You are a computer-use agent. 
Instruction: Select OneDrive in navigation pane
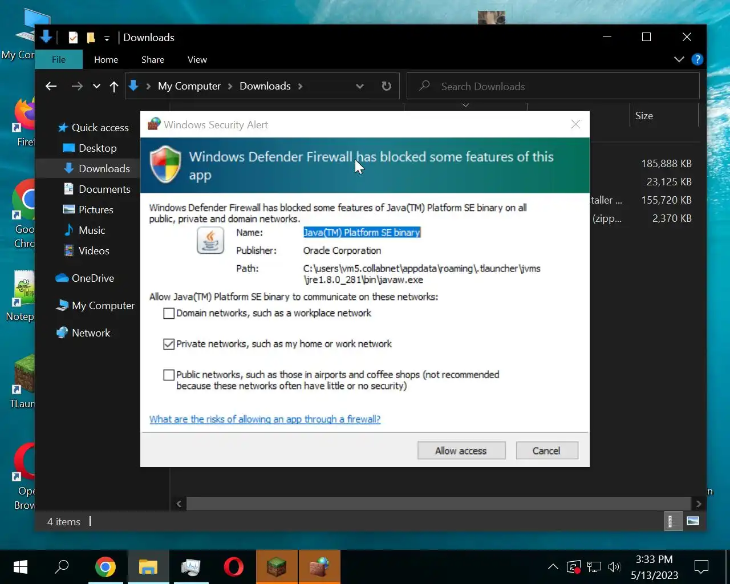pos(85,278)
